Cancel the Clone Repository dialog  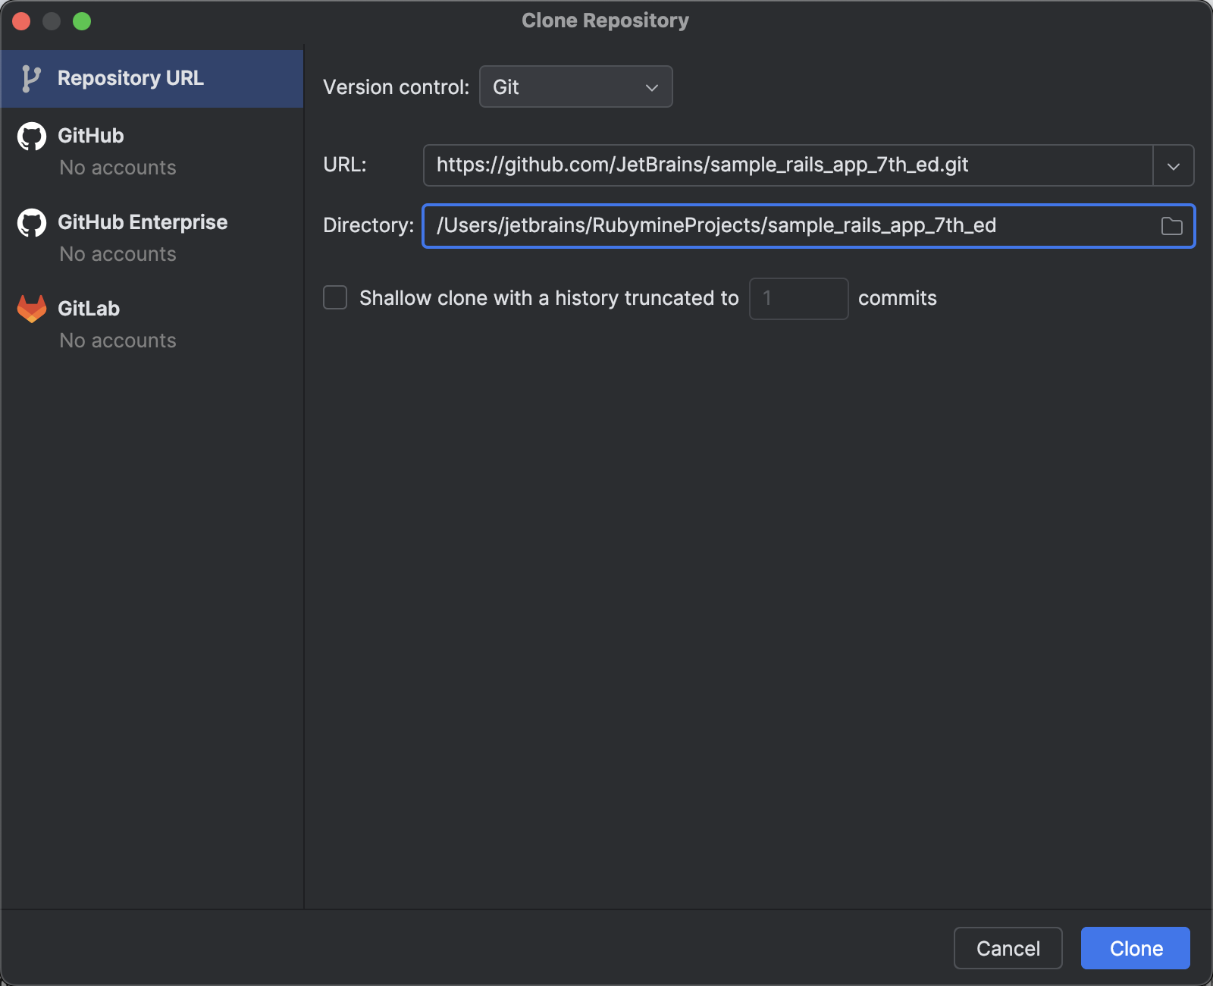point(1008,948)
